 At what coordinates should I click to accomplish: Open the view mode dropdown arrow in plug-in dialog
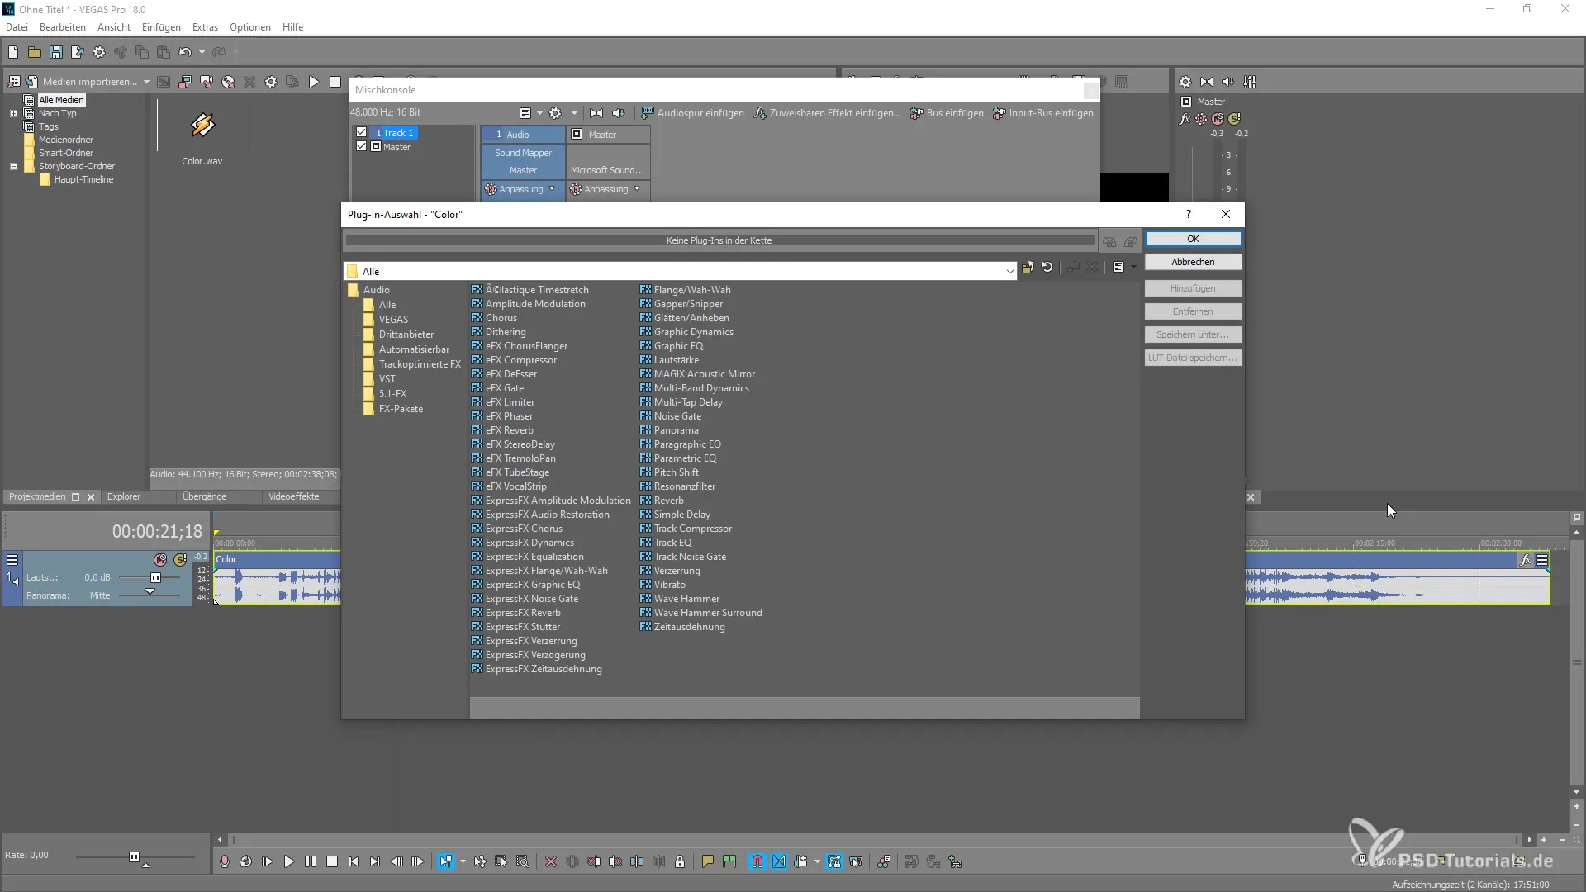(x=1133, y=267)
